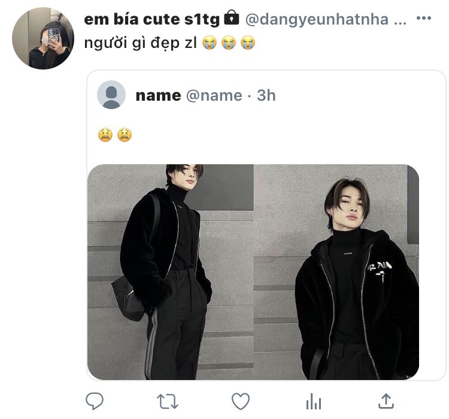Image resolution: width=449 pixels, height=419 pixels.
Task: Retweet this post using the arrows icon
Action: [x=168, y=401]
